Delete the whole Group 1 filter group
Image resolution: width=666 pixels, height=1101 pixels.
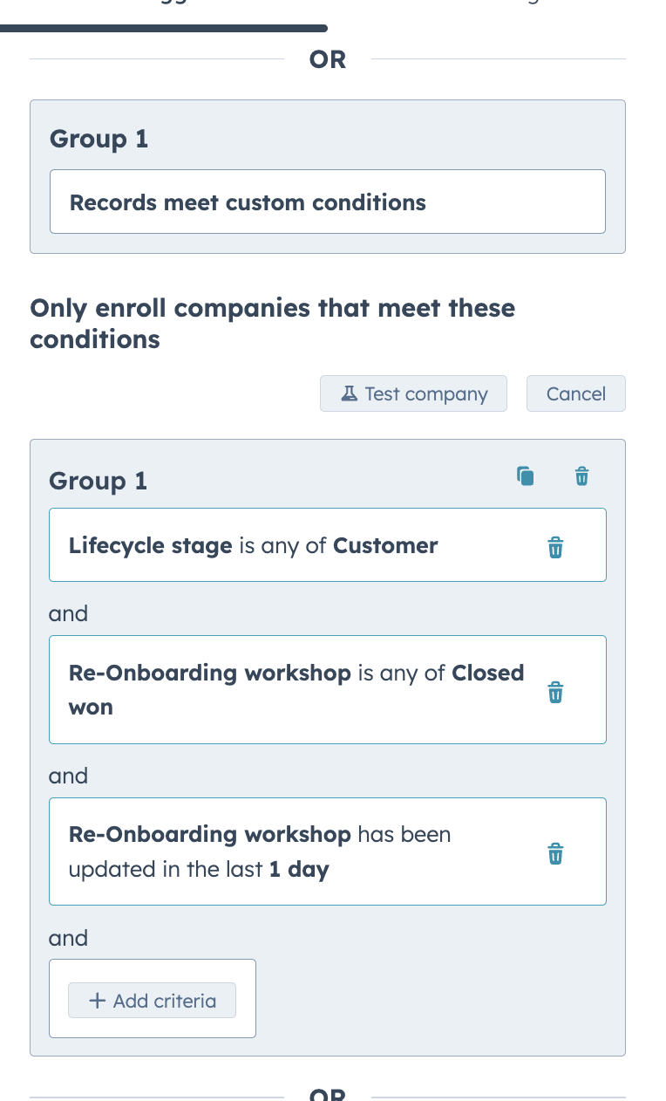(582, 476)
